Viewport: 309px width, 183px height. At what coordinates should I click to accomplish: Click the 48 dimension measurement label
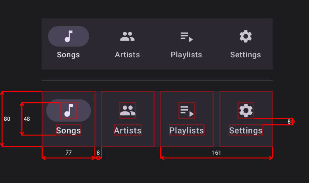coord(27,119)
